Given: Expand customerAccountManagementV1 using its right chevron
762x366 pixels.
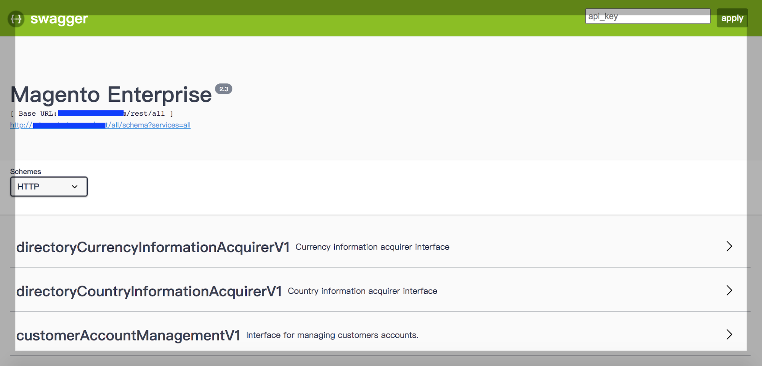Looking at the screenshot, I should pyautogui.click(x=729, y=335).
